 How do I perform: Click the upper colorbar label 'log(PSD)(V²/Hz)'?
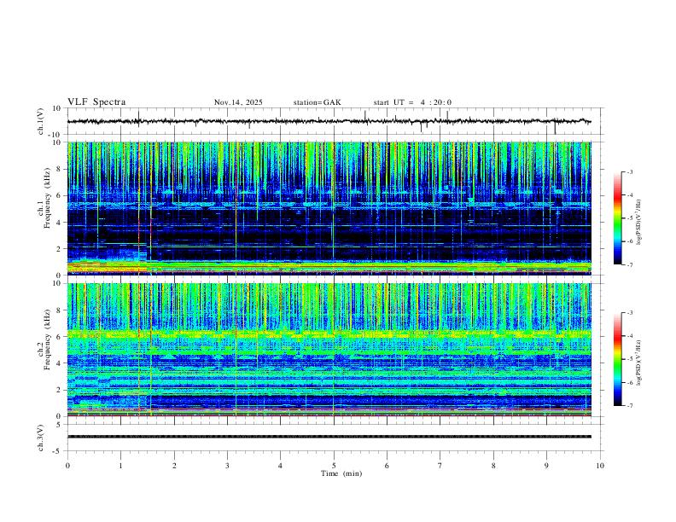(638, 223)
